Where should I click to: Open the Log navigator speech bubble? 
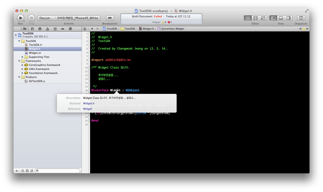[70, 29]
